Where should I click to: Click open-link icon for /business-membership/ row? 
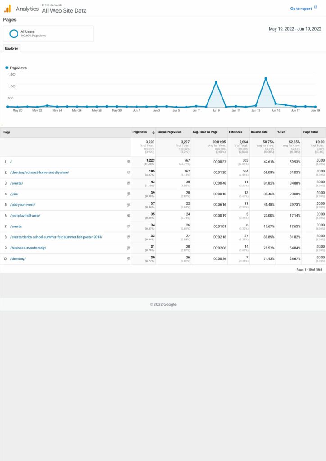[128, 248]
